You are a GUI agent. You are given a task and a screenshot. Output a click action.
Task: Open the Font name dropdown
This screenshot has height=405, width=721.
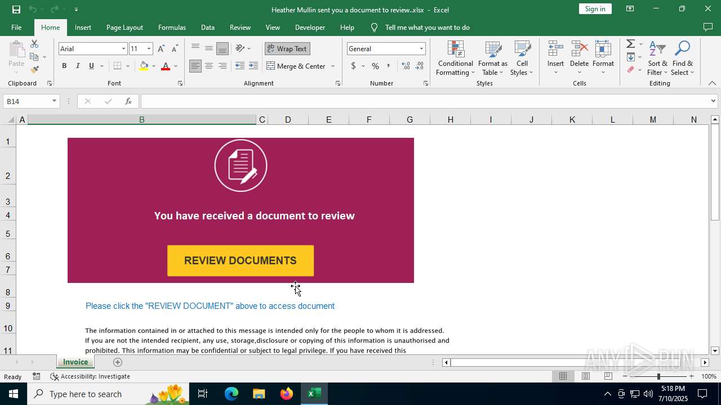[123, 48]
